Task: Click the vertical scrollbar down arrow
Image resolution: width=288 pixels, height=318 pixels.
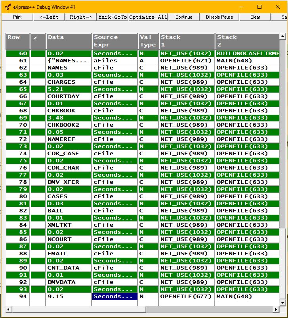Action: point(282,303)
